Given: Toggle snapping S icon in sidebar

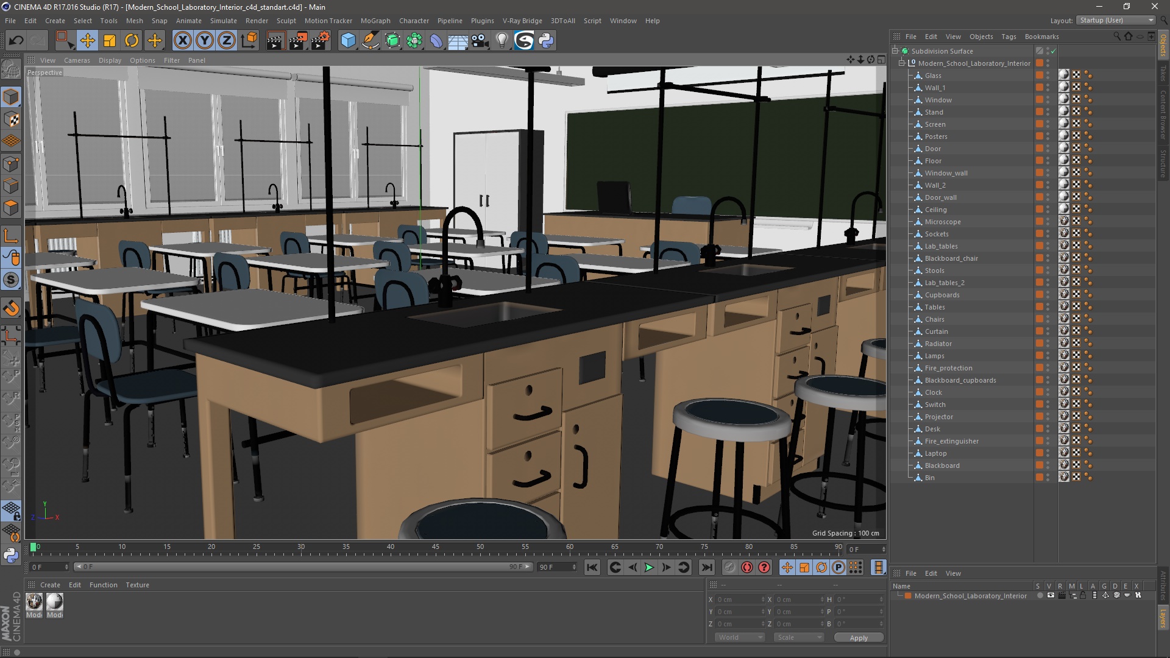Looking at the screenshot, I should point(11,280).
